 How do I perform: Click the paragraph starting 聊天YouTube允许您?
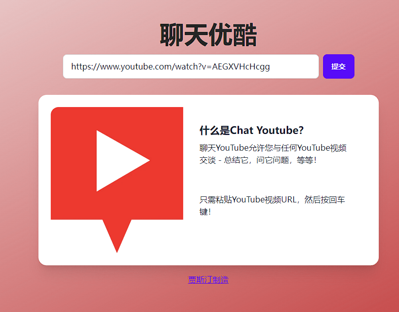click(x=273, y=154)
